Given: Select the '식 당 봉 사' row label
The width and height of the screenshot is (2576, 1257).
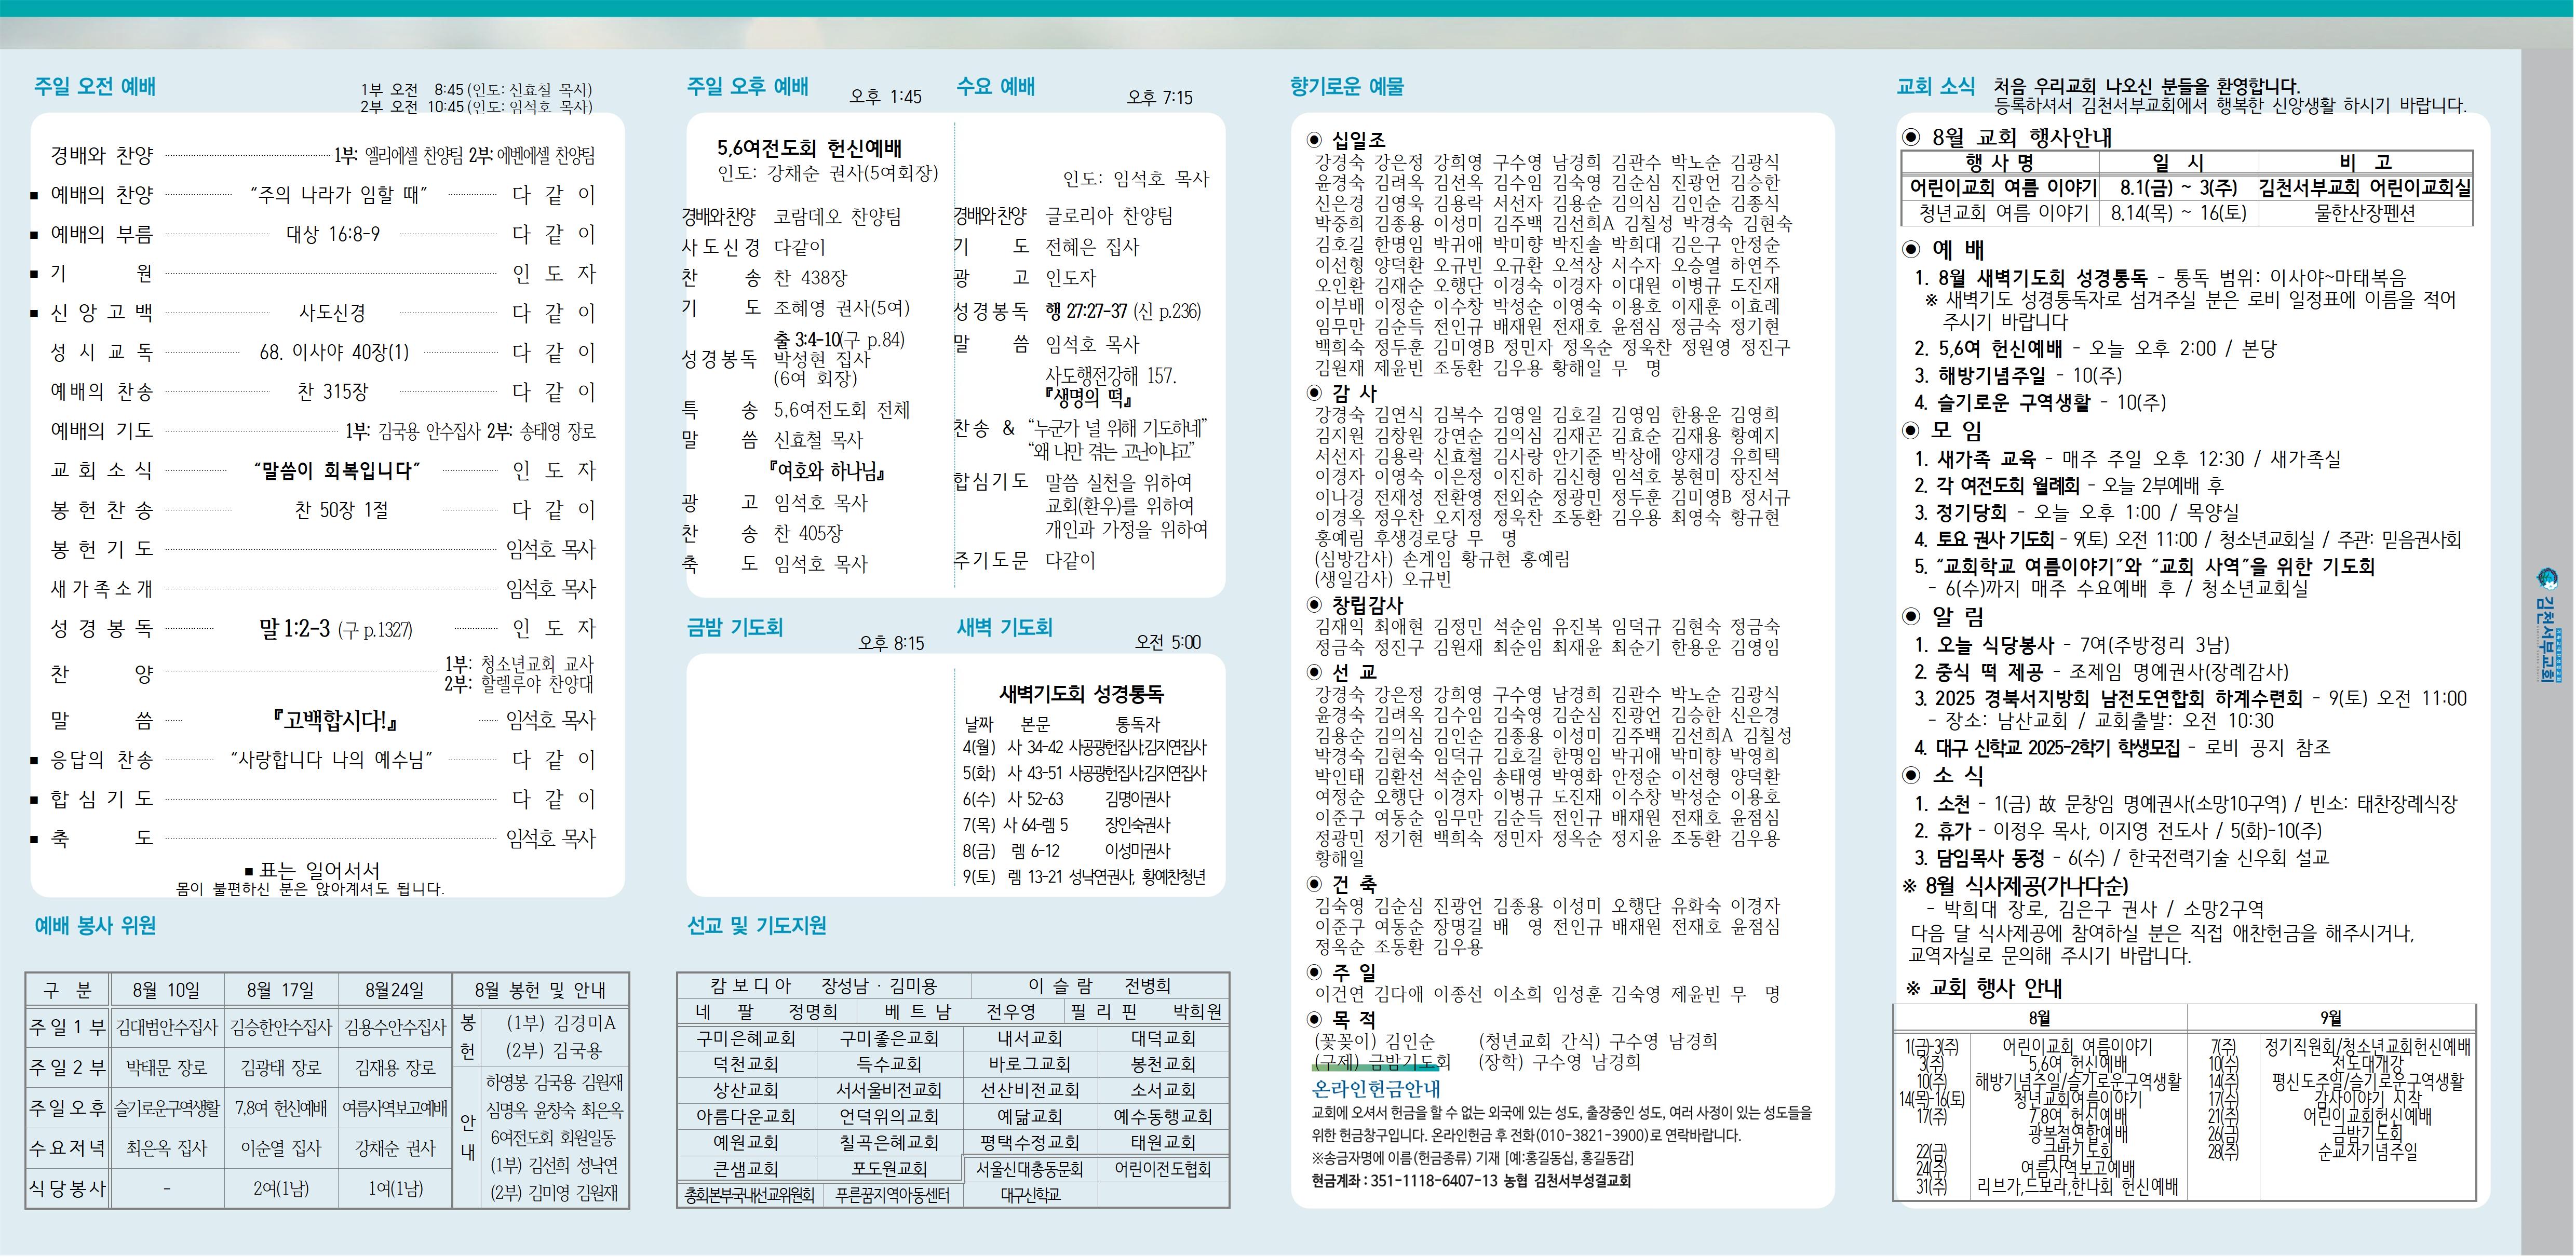Looking at the screenshot, I should [x=67, y=1188].
